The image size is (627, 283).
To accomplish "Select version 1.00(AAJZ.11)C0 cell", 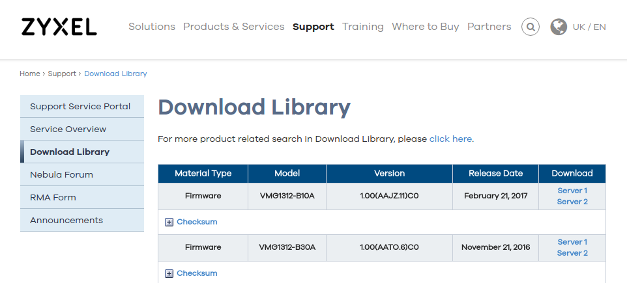I will click(x=390, y=196).
